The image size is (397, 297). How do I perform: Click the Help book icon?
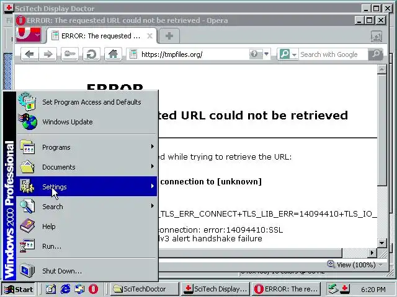[27, 226]
